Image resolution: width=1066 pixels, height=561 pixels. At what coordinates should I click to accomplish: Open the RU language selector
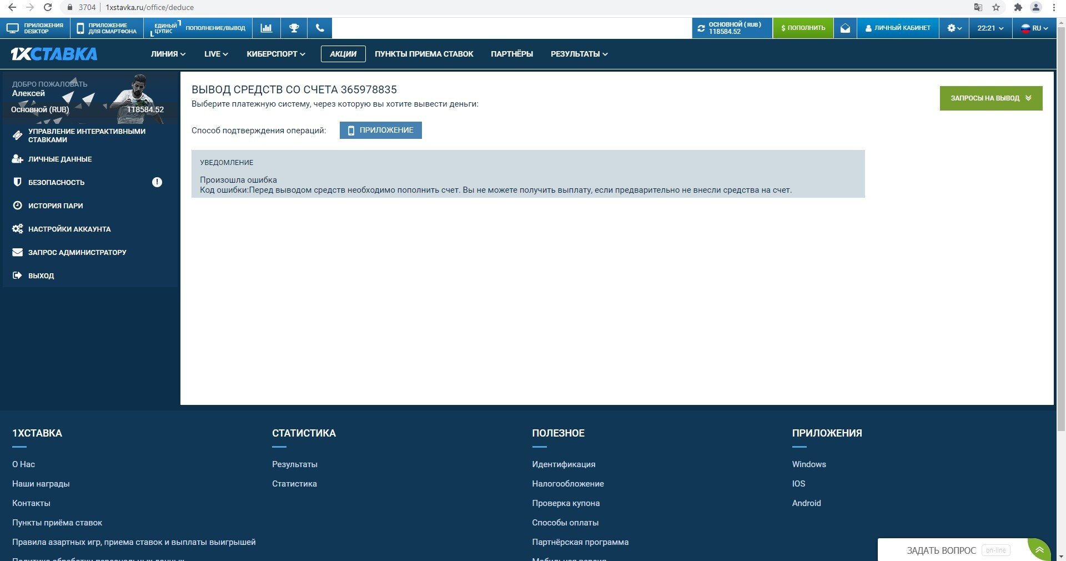[1035, 28]
